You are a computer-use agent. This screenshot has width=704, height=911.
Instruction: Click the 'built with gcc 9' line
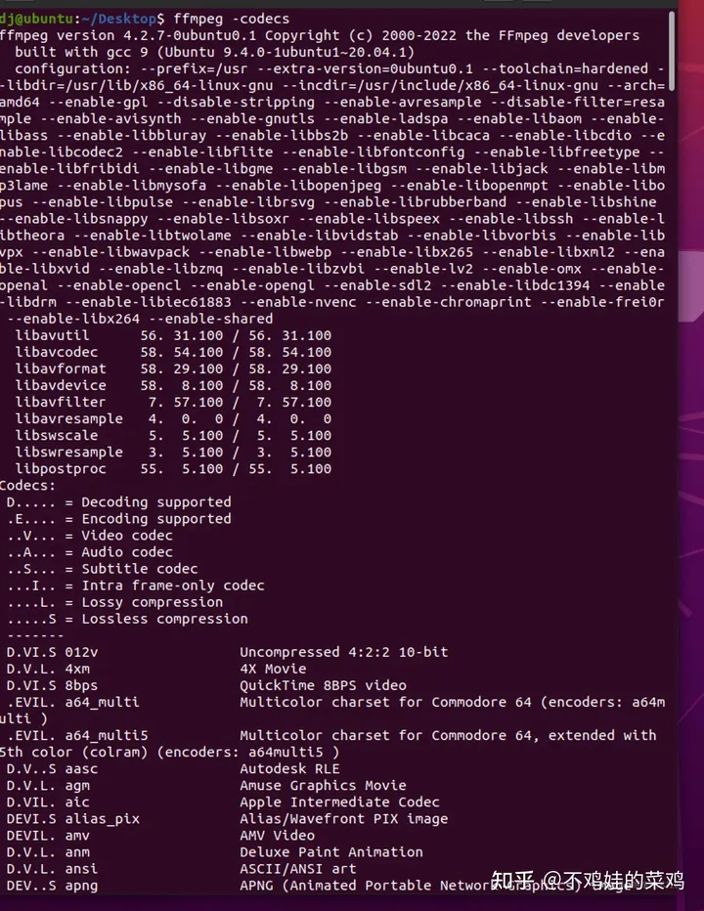[x=214, y=52]
